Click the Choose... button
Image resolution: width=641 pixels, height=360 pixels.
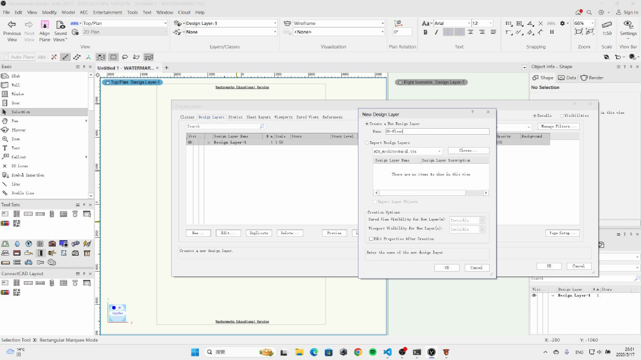click(x=468, y=151)
